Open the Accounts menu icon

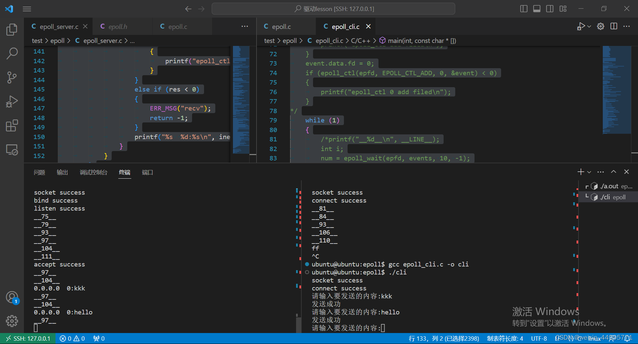[12, 297]
